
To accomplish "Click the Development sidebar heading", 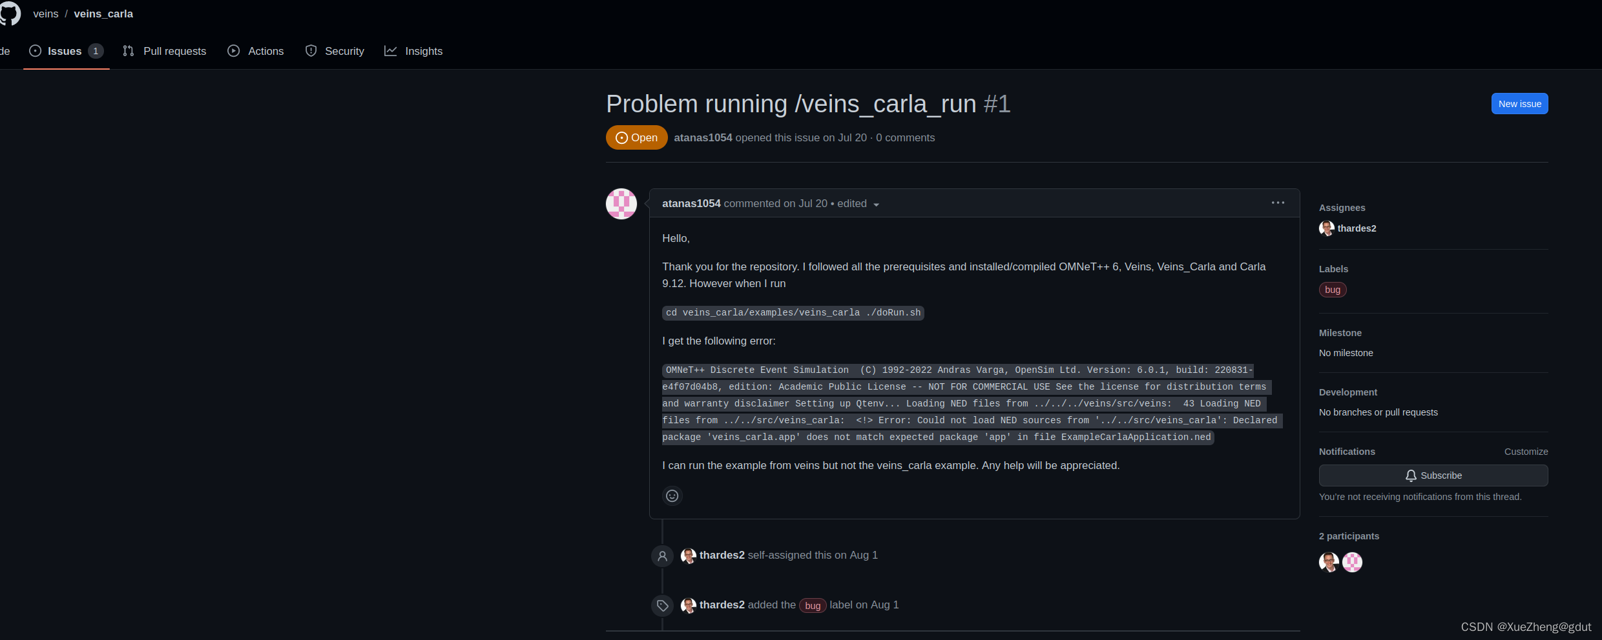I will pyautogui.click(x=1348, y=392).
